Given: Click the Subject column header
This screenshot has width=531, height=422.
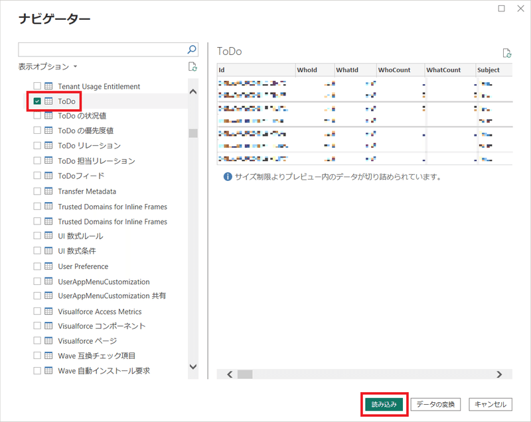Looking at the screenshot, I should click(x=494, y=70).
